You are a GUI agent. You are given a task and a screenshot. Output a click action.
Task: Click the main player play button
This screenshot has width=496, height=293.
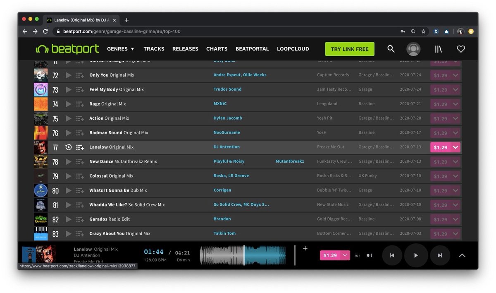coord(416,255)
